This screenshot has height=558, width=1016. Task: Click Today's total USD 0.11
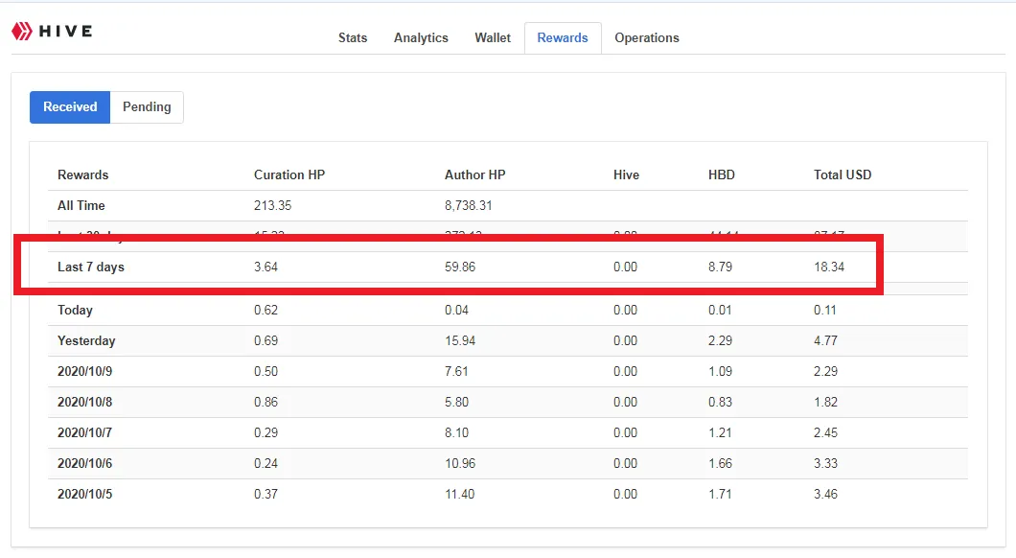pyautogui.click(x=825, y=310)
